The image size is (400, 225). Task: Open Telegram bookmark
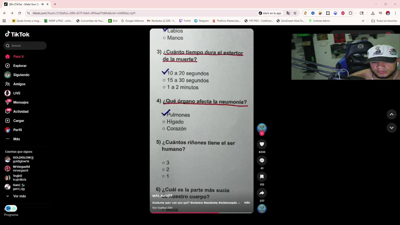coord(201,21)
